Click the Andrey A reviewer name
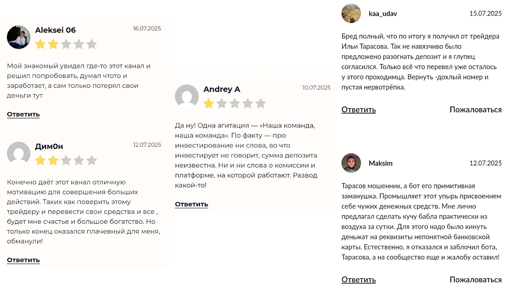This screenshot has height=284, width=506. coord(222,89)
